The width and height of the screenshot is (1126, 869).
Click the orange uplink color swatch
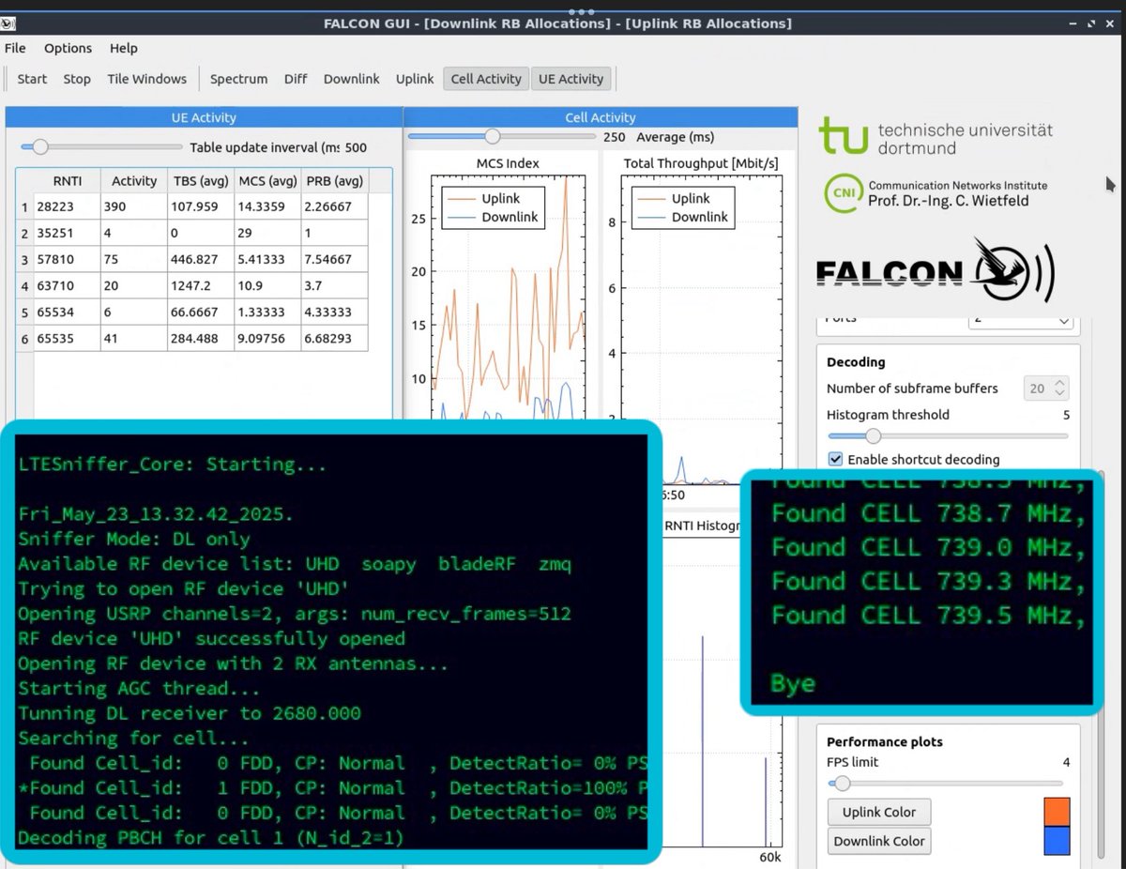coord(1057,812)
